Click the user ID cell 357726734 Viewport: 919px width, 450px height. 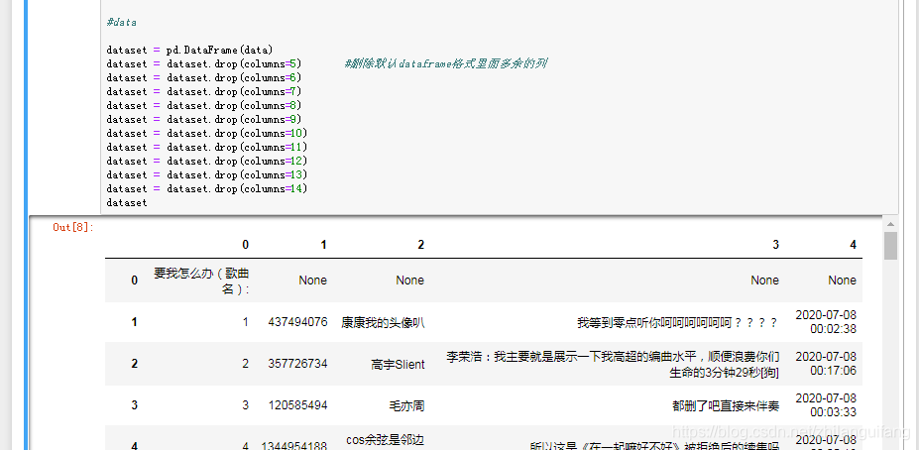(297, 364)
